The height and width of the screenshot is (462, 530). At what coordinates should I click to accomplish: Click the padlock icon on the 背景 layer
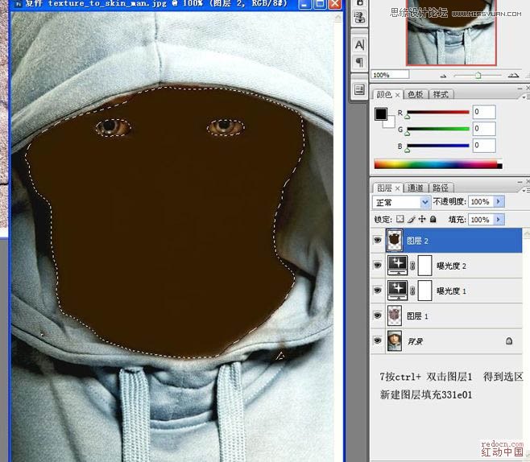click(x=509, y=341)
